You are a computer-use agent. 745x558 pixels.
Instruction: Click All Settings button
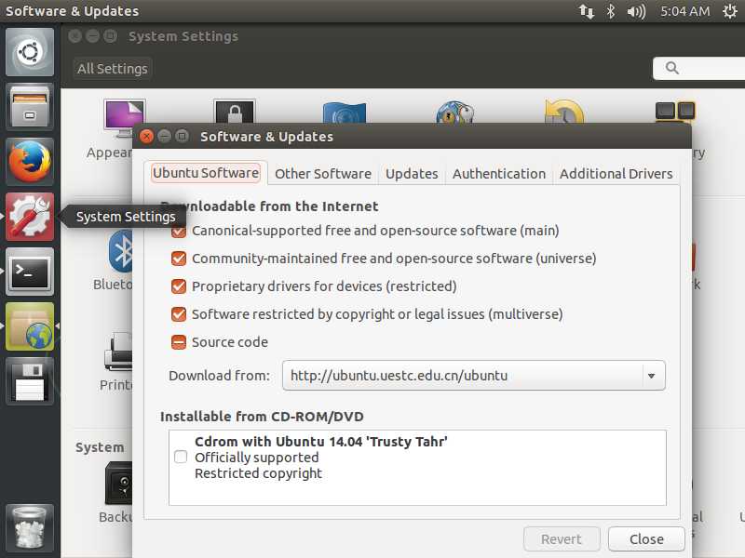coord(113,68)
